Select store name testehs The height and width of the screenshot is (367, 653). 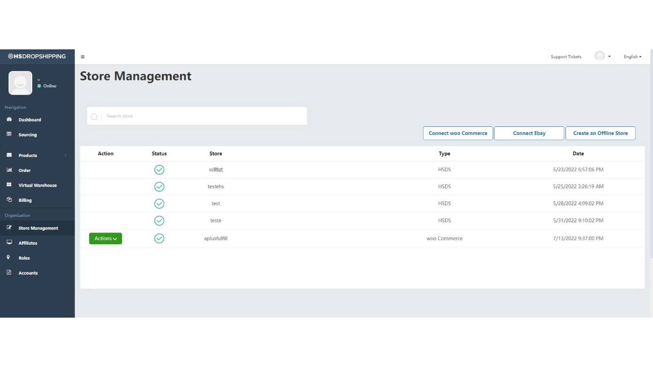click(216, 187)
